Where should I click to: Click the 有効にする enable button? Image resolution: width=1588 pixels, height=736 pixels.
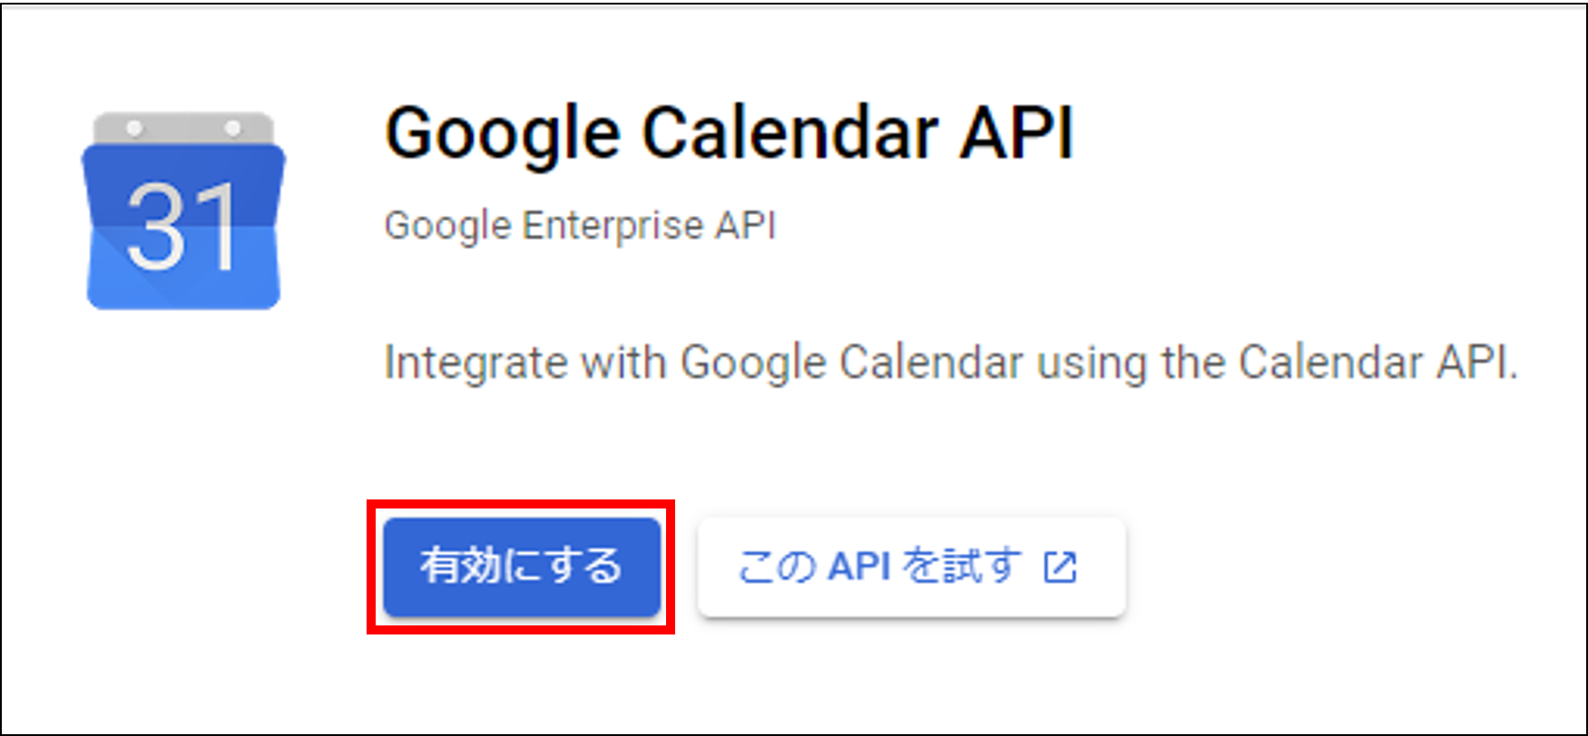click(x=521, y=567)
